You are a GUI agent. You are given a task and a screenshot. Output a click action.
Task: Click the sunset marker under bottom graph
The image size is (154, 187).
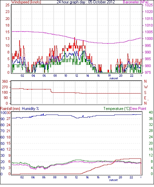pos(113,180)
